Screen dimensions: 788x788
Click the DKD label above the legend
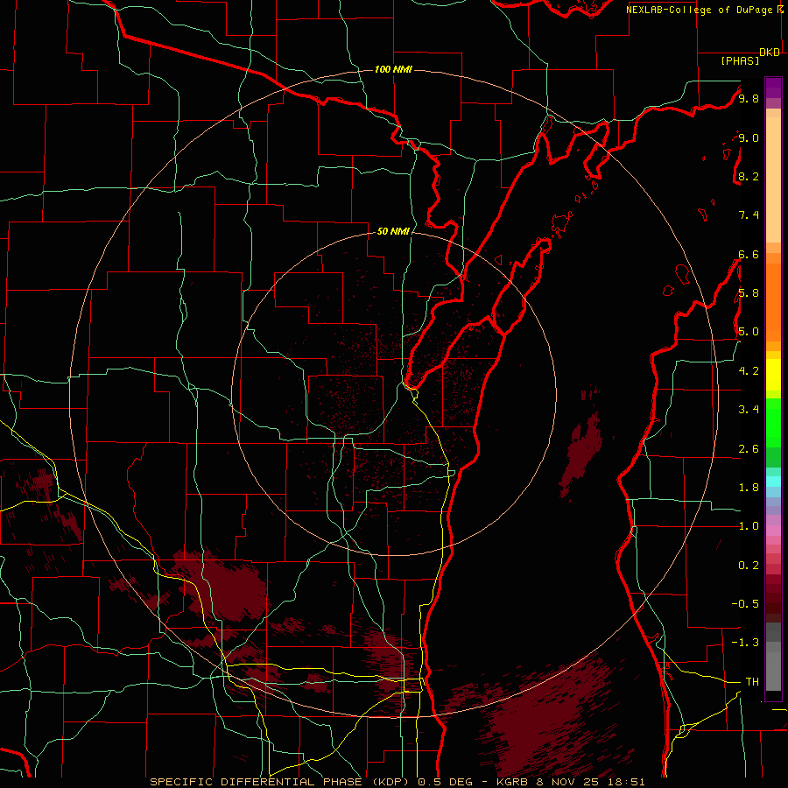[x=770, y=53]
